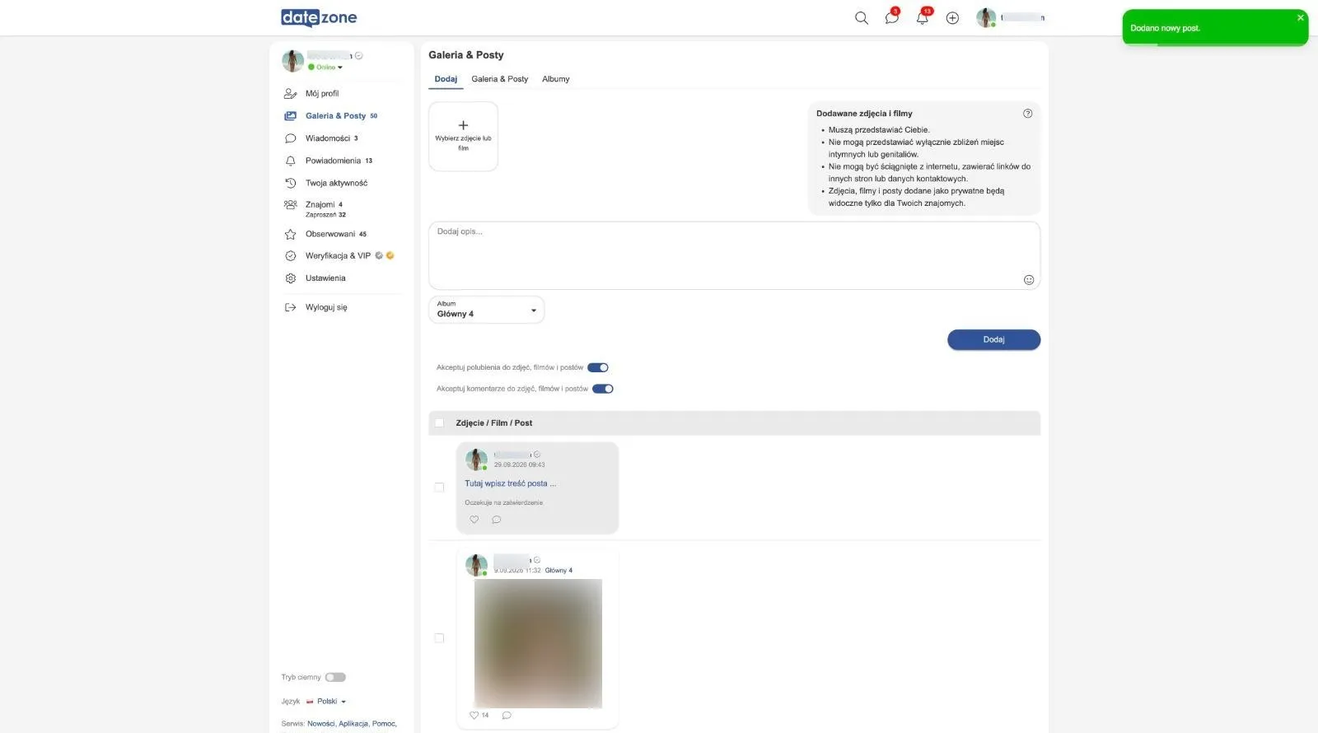Expand the Album 'Główny 4' dropdown
The height and width of the screenshot is (733, 1318).
click(x=486, y=310)
